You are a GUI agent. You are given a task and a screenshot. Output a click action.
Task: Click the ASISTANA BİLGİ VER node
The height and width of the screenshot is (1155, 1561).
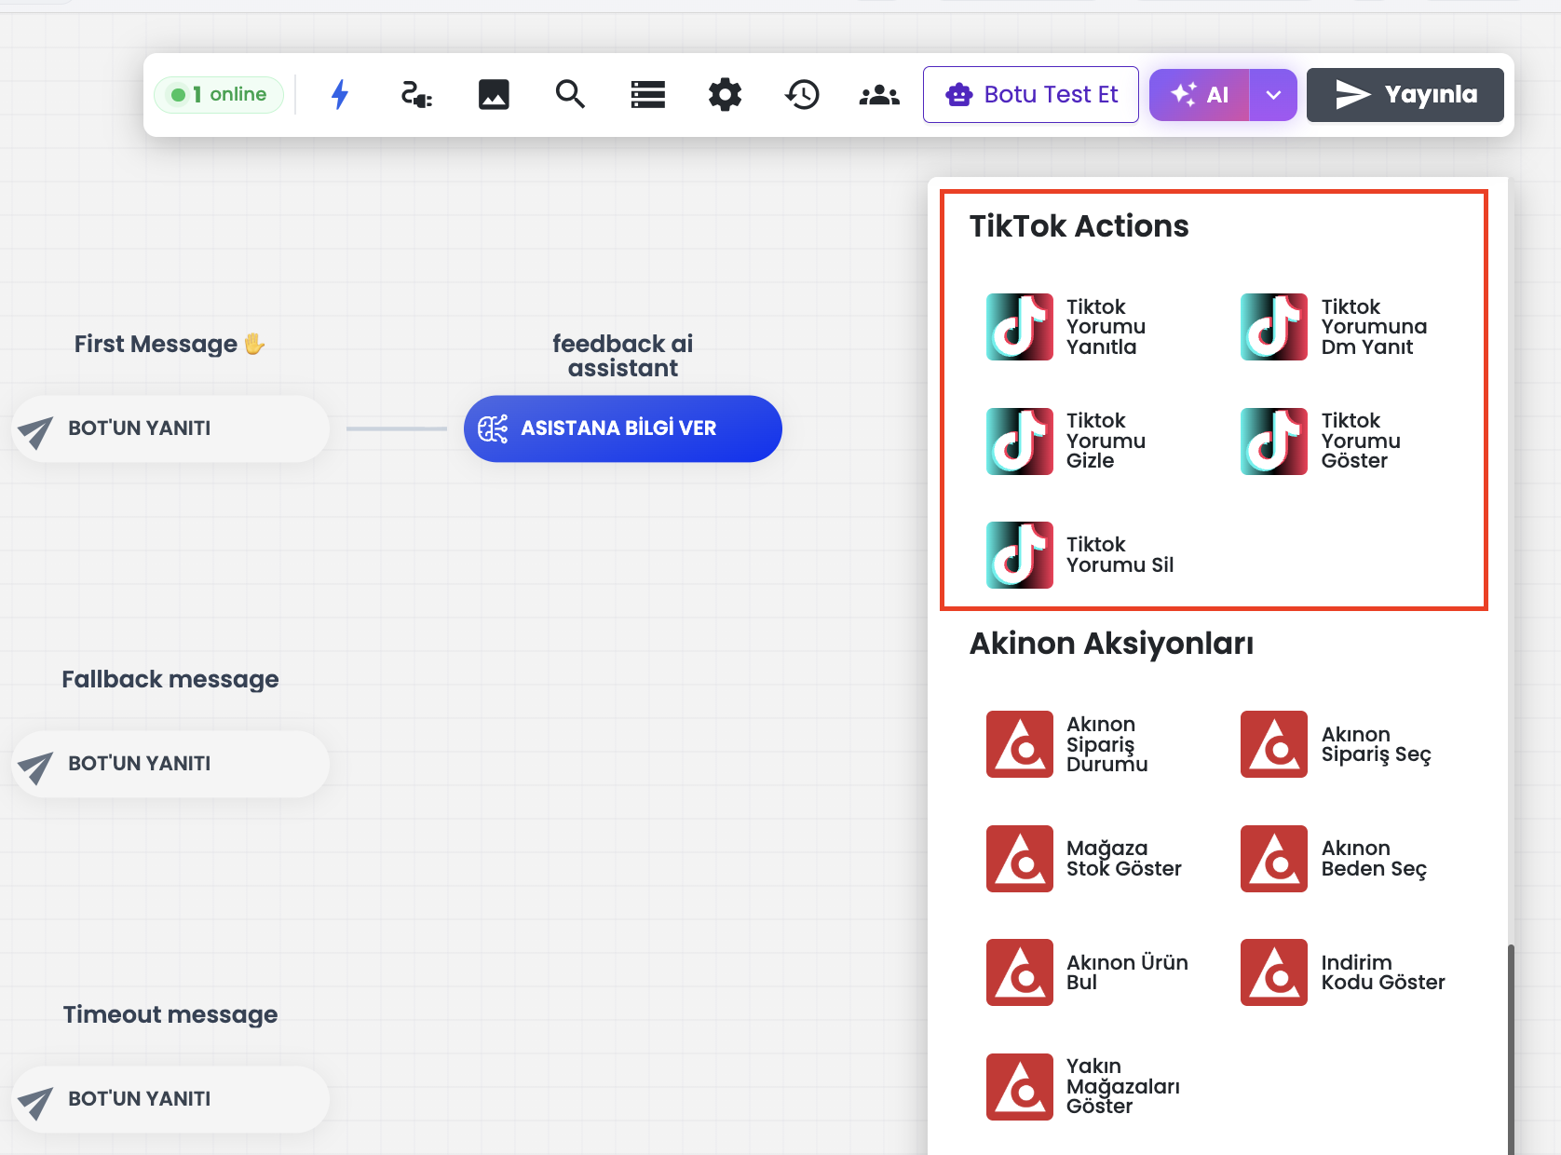[623, 428]
